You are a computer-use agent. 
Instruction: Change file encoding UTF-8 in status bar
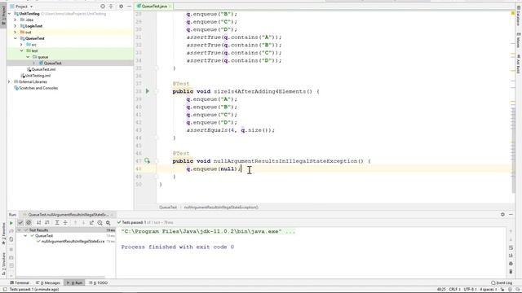pos(470,290)
